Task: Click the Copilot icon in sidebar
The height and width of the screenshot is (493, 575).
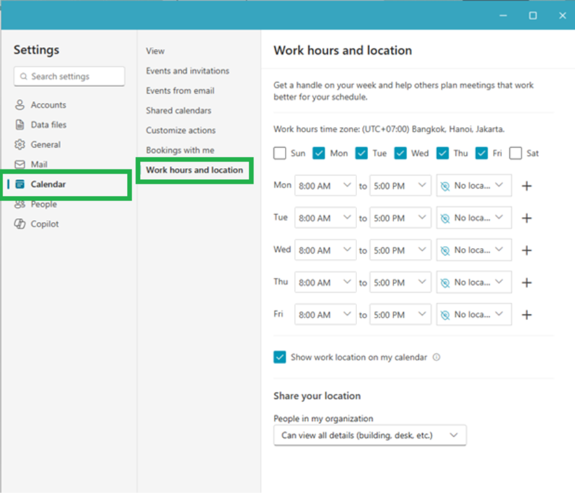Action: click(20, 224)
